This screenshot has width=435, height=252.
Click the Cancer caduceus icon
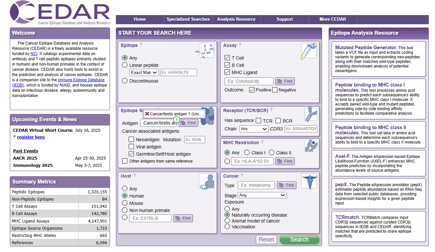(x=309, y=182)
